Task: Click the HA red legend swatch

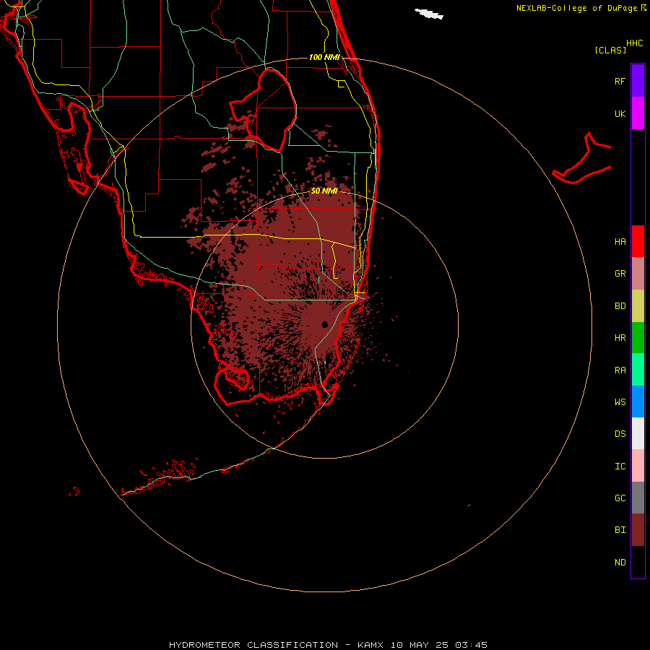Action: [x=638, y=241]
